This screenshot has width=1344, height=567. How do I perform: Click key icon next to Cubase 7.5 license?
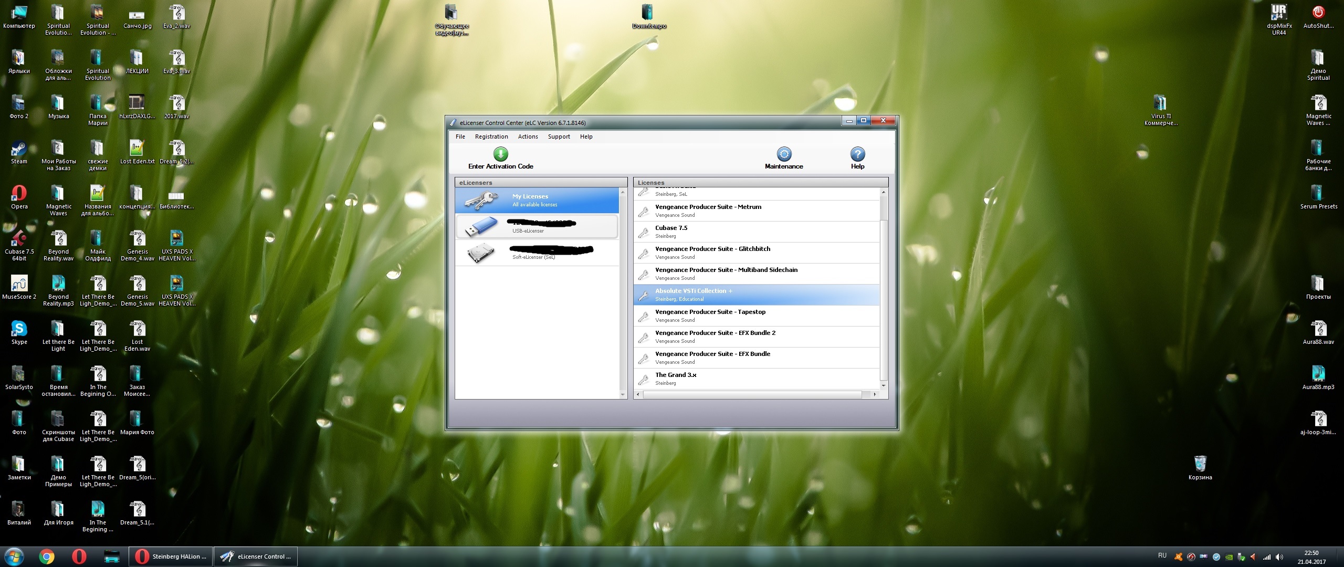coord(643,232)
